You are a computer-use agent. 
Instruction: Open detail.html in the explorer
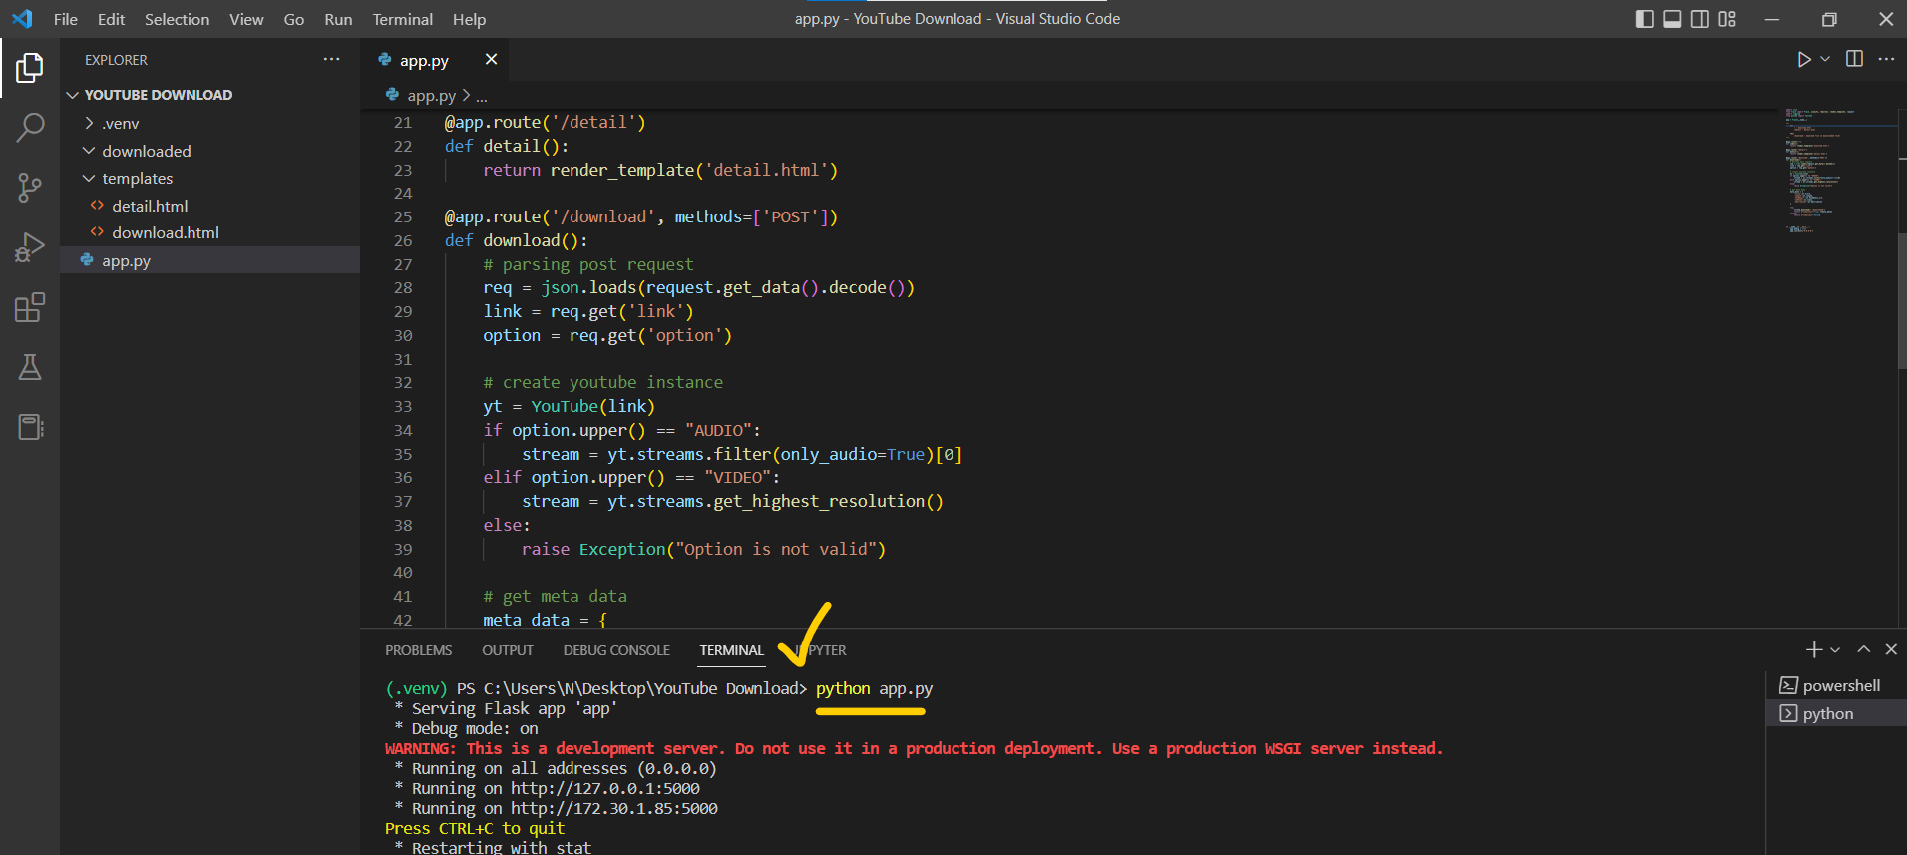pyautogui.click(x=209, y=206)
